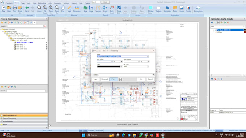Click the Input button in Properties dialog
This screenshot has height=138, width=246.
coord(96,79)
